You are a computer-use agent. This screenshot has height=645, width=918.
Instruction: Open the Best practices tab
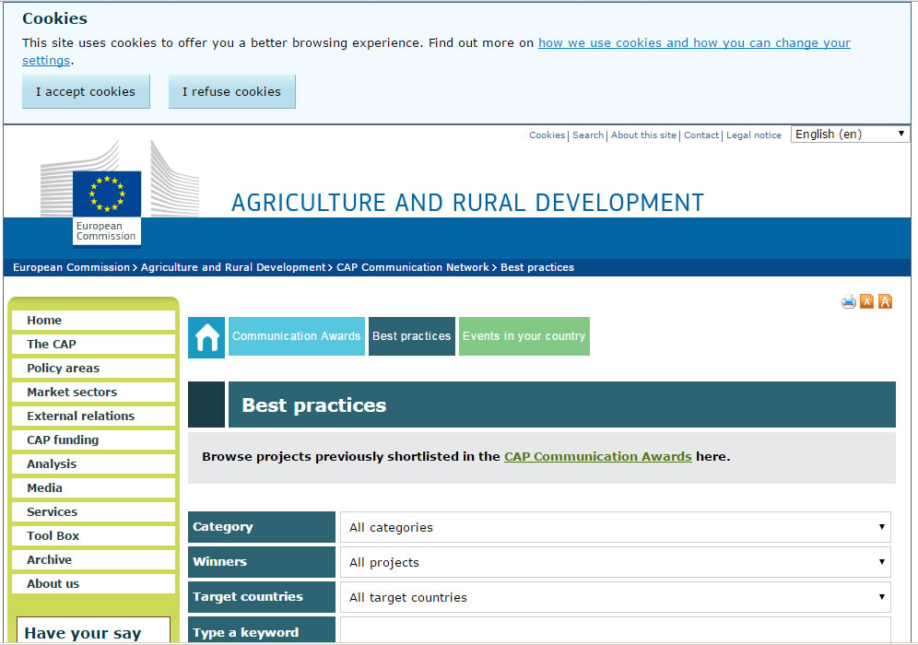(x=411, y=336)
